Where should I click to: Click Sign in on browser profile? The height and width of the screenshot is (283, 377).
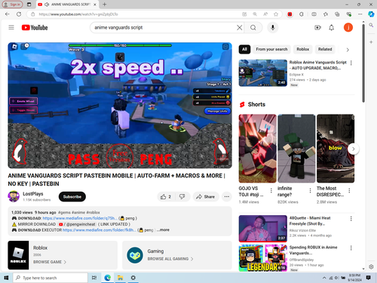pos(12,5)
